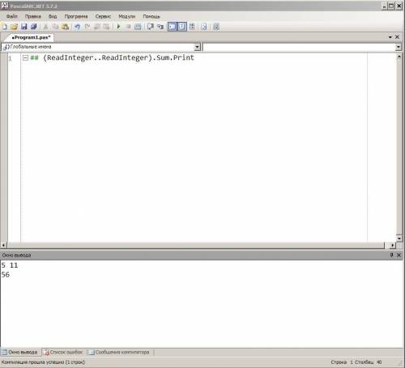This screenshot has width=405, height=368.
Task: Switch to the error list tab
Action: [64, 352]
